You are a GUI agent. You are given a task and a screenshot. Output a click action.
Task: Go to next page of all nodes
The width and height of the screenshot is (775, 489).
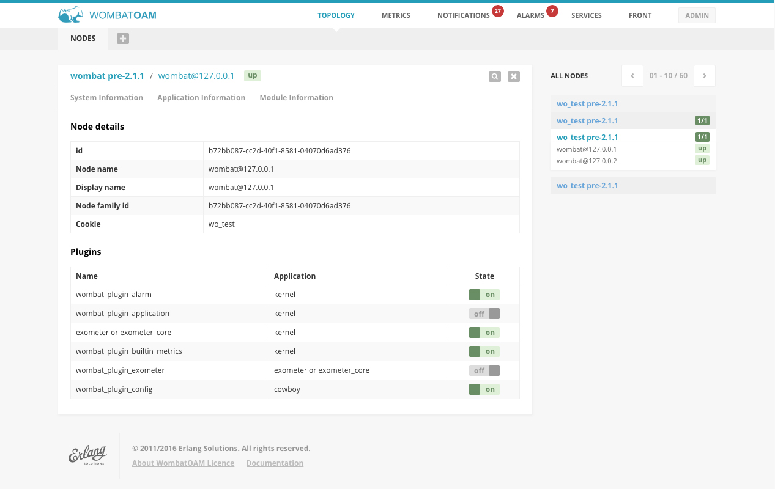click(x=705, y=76)
